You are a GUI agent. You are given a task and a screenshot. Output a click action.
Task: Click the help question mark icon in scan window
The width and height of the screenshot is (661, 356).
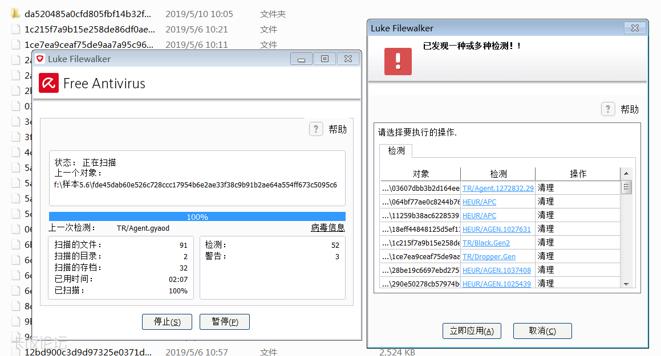click(316, 129)
